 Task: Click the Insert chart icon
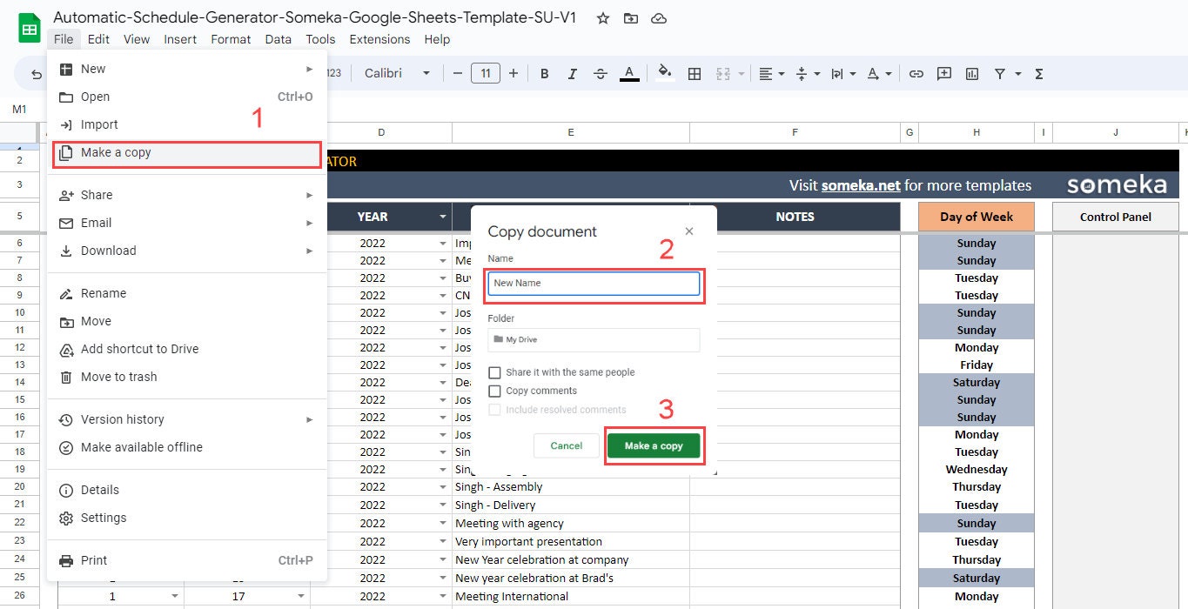coord(971,73)
